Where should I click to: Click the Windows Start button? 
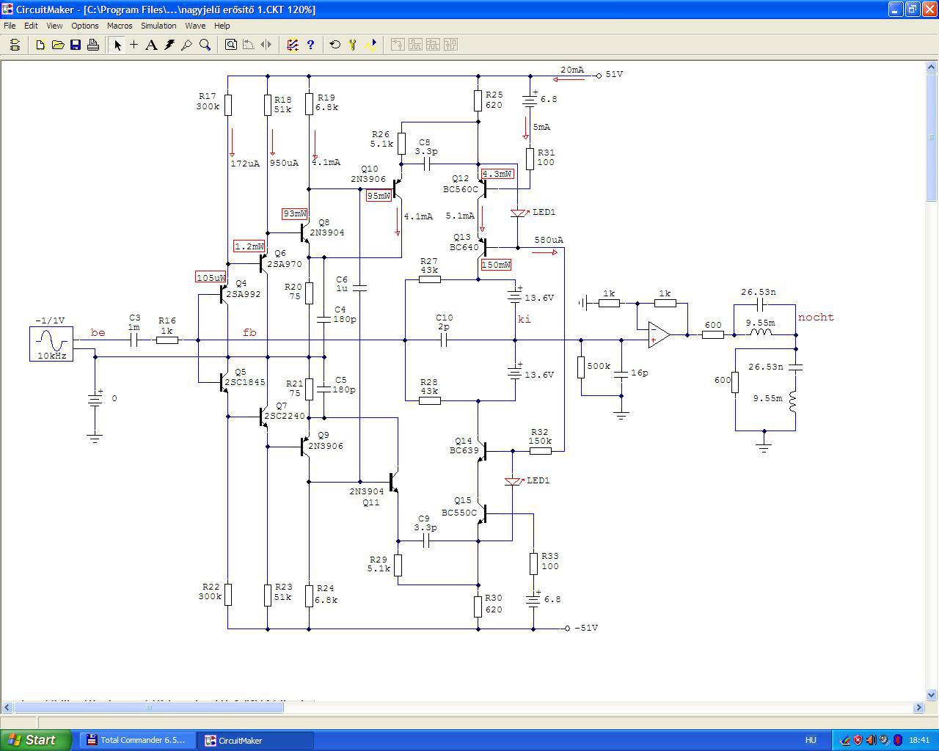[x=36, y=740]
